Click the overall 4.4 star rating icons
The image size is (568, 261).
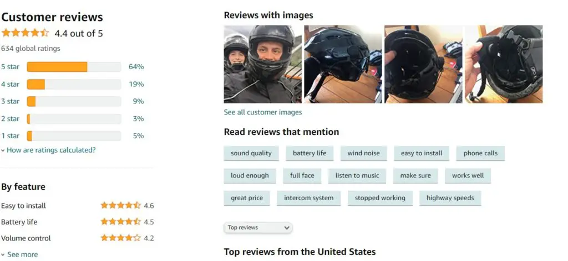click(x=25, y=33)
